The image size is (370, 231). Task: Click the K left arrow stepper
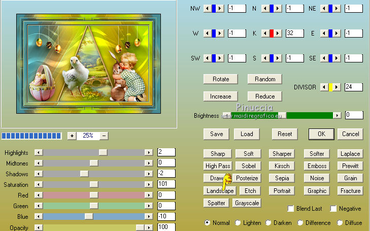tap(265, 34)
